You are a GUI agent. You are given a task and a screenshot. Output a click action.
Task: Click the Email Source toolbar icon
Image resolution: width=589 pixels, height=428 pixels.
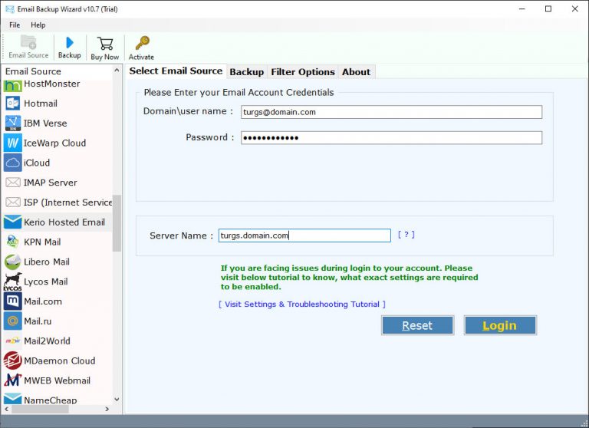click(x=28, y=41)
